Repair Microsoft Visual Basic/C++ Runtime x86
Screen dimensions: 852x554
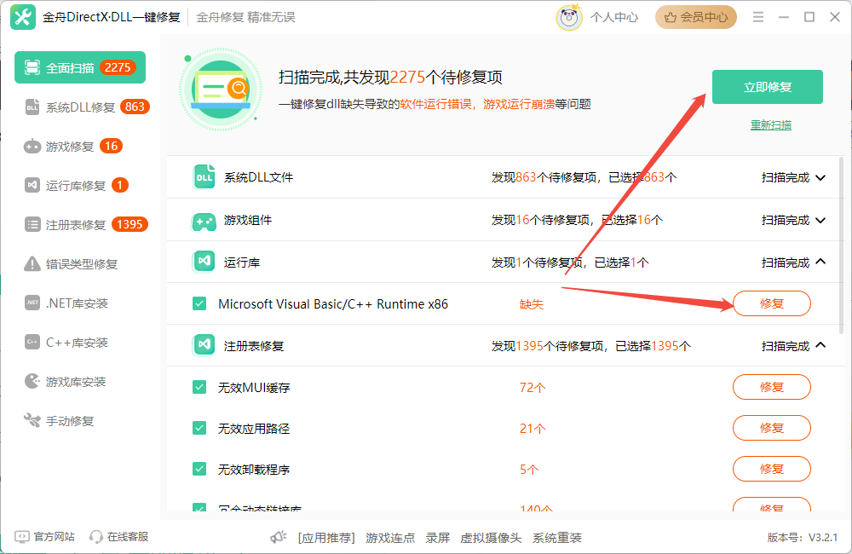click(772, 303)
